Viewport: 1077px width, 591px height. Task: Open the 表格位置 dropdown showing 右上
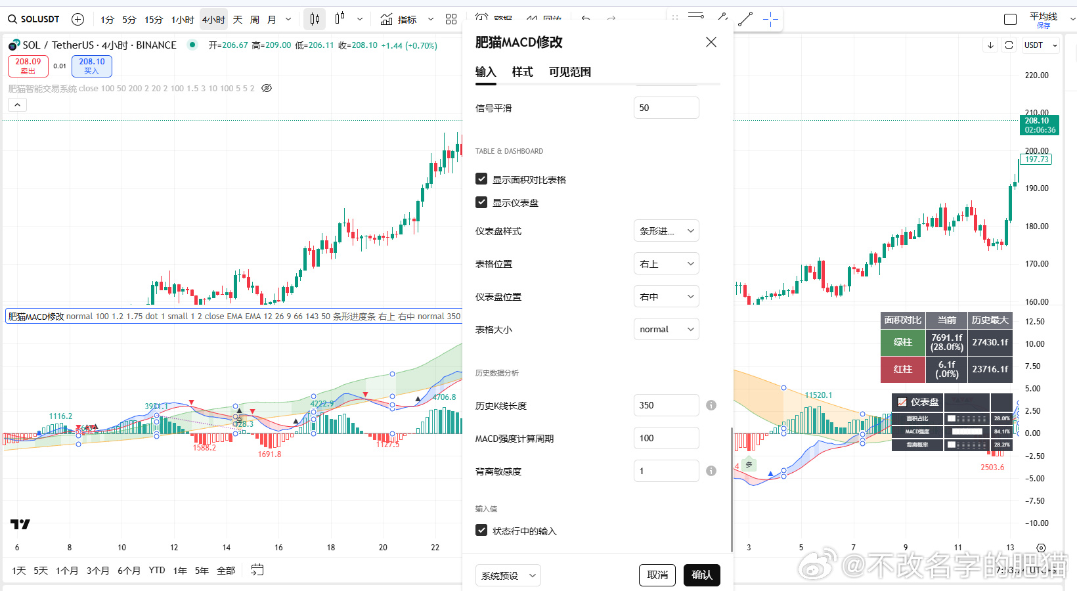pyautogui.click(x=667, y=263)
